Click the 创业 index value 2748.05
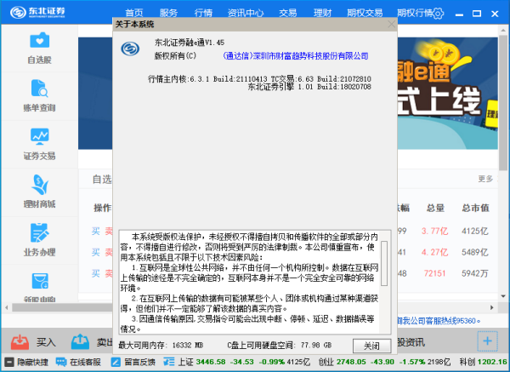 point(351,362)
